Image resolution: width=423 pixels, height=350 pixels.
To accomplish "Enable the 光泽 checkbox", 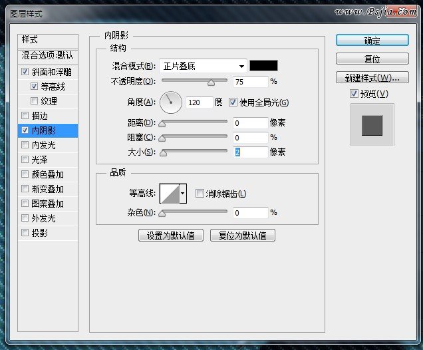I will [x=25, y=160].
